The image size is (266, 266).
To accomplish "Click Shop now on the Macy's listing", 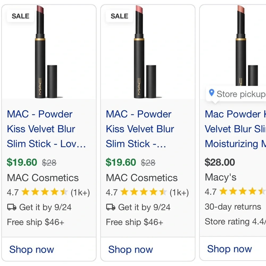I will coord(229,249).
